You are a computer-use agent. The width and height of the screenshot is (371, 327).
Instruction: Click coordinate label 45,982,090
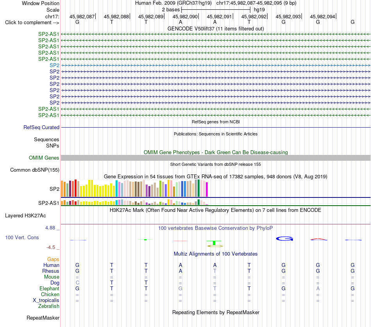coord(185,16)
